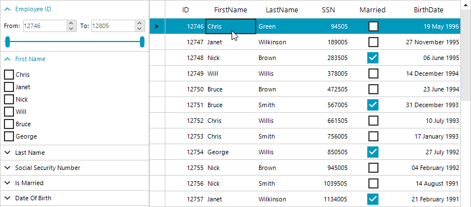471x207 pixels.
Task: Sort by the Married column header
Action: pyautogui.click(x=372, y=10)
